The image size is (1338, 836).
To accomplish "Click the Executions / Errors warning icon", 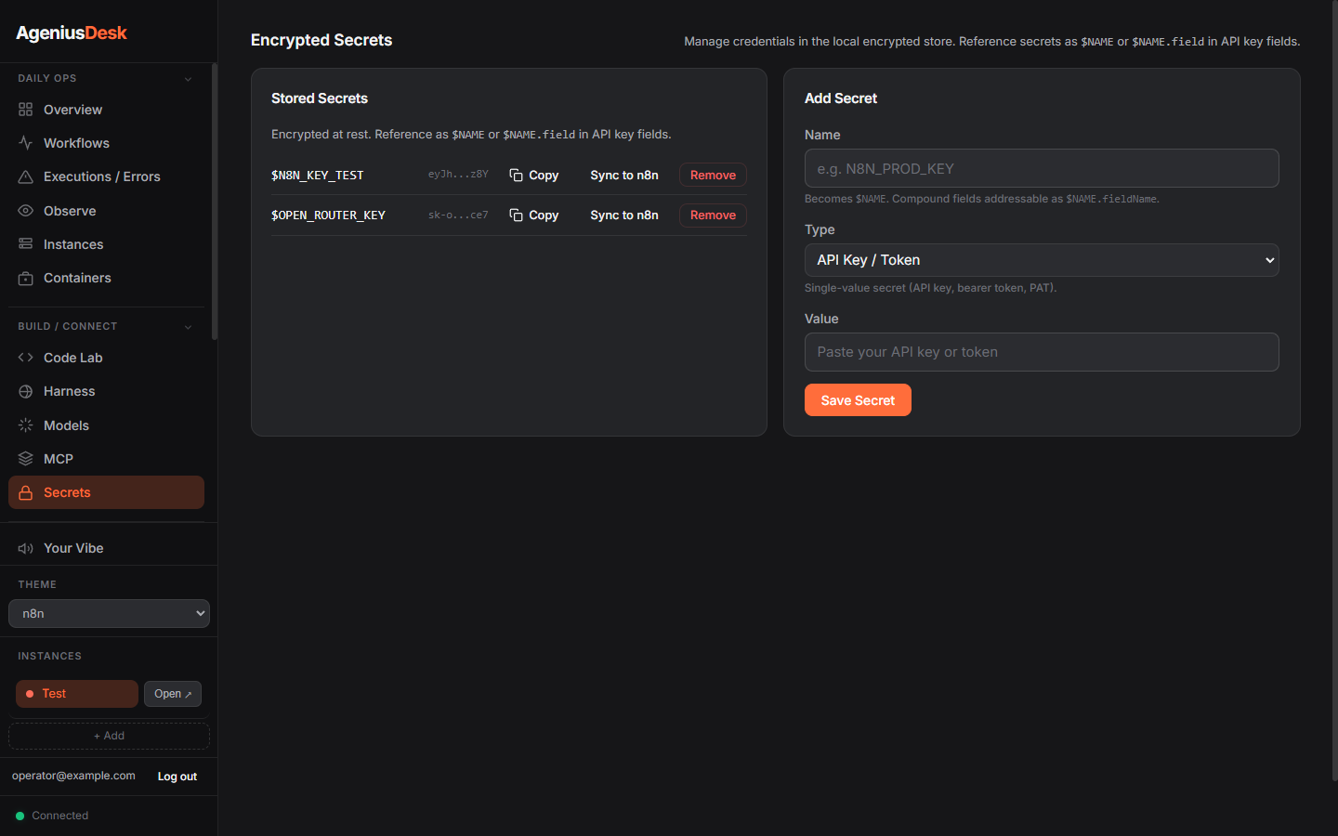I will [x=25, y=176].
